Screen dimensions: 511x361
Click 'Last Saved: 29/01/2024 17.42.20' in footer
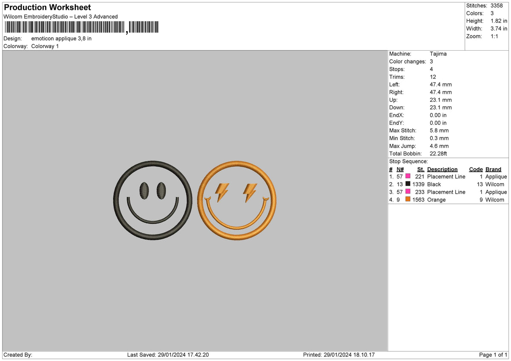pyautogui.click(x=168, y=355)
